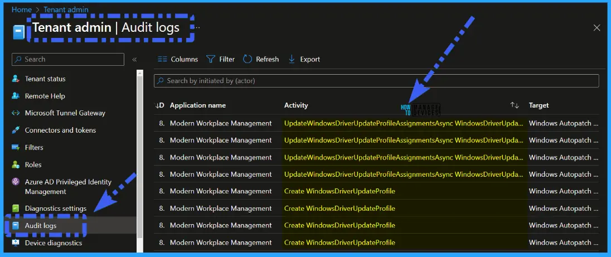Click Microsoft Tunnel Gateway icon
The image size is (611, 257).
(x=16, y=113)
